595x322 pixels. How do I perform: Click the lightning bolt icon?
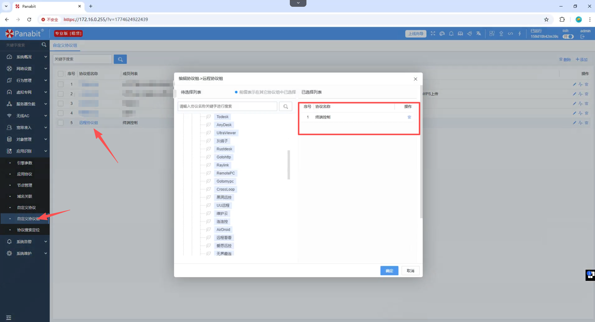click(x=520, y=34)
